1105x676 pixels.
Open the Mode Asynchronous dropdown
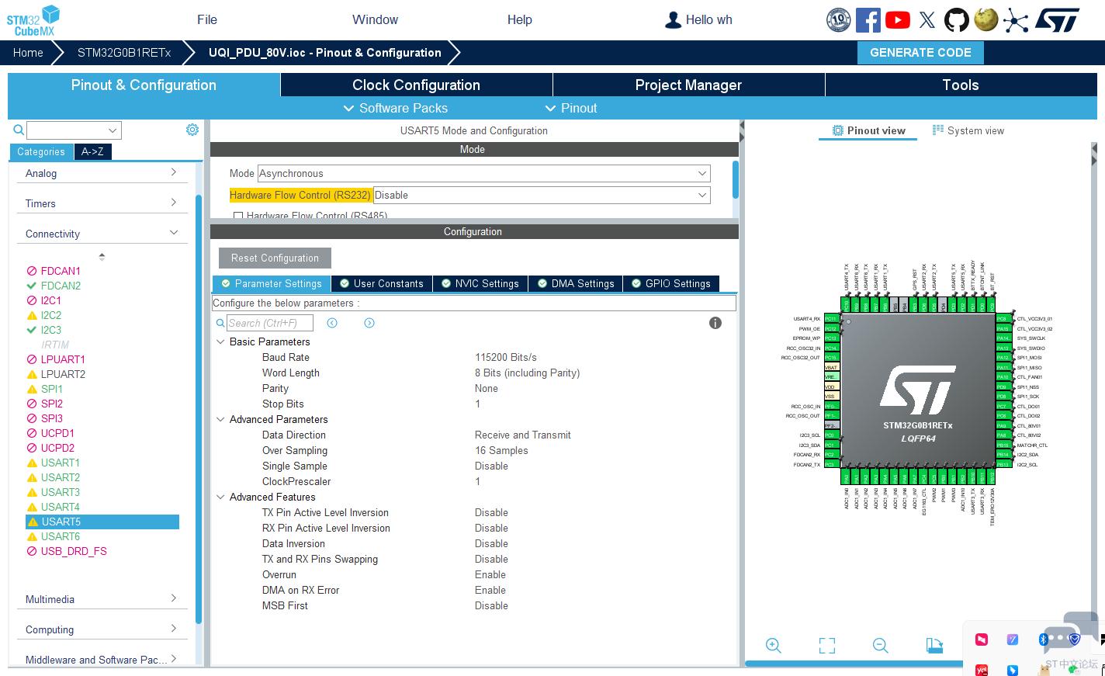pyautogui.click(x=484, y=173)
